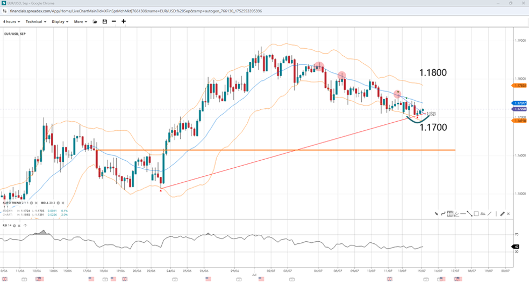Open the More menu

81,21
